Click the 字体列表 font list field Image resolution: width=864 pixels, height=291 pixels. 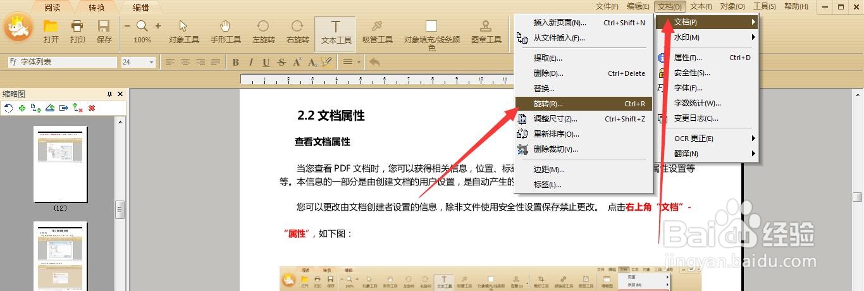(x=62, y=62)
